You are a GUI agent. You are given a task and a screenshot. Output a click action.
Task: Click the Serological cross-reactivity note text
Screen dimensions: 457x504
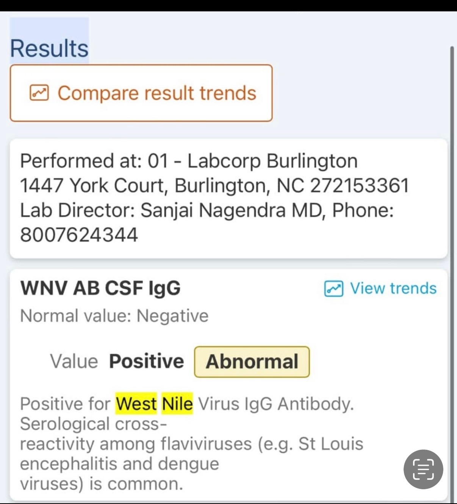click(93, 424)
